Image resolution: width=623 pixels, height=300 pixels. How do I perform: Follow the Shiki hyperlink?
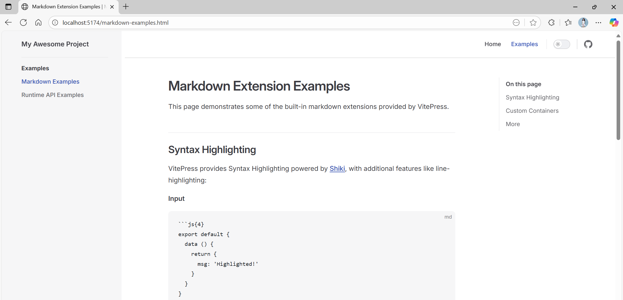click(337, 169)
